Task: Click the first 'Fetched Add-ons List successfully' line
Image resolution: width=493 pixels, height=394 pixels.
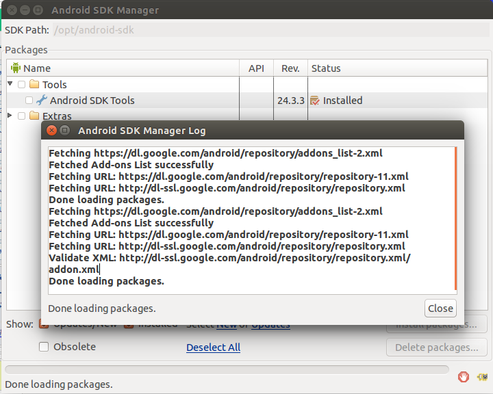Action: [131, 165]
